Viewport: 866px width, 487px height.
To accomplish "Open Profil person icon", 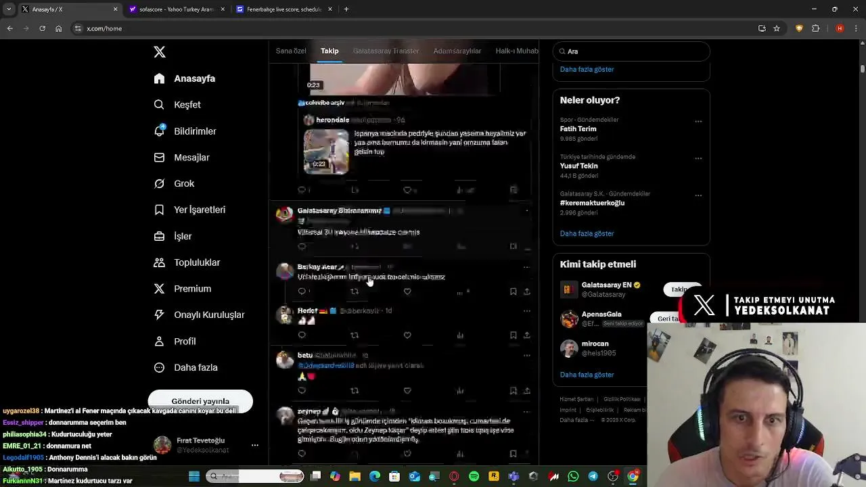I will pyautogui.click(x=159, y=341).
